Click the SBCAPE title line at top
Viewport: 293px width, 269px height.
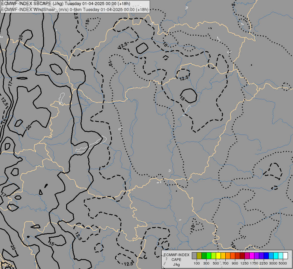pos(66,4)
